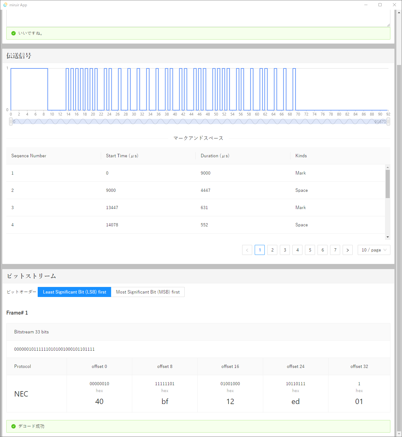
Task: Click the textarea resize grip icon
Action: 388,25
